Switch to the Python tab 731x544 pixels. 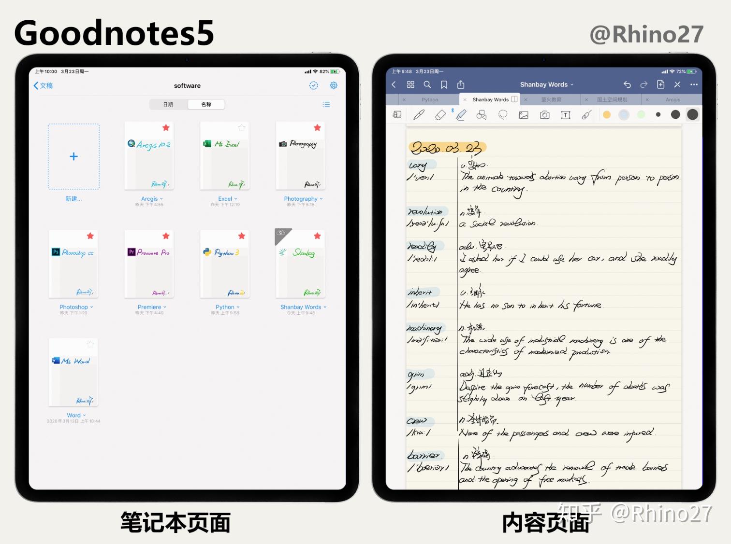click(x=429, y=99)
